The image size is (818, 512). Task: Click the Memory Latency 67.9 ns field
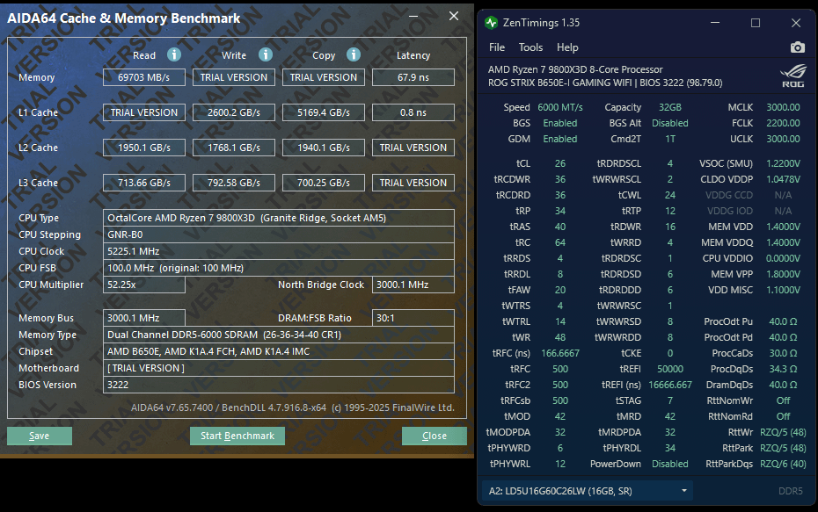[x=413, y=77]
